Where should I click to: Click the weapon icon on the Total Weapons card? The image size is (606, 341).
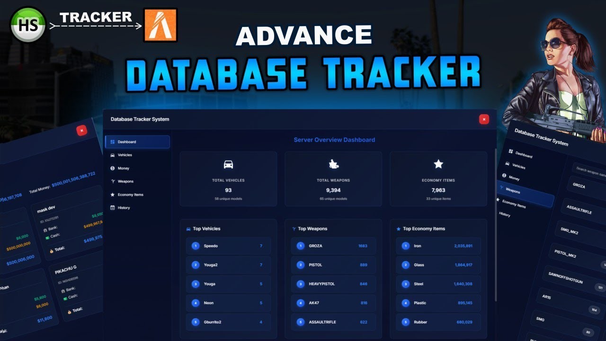click(334, 164)
